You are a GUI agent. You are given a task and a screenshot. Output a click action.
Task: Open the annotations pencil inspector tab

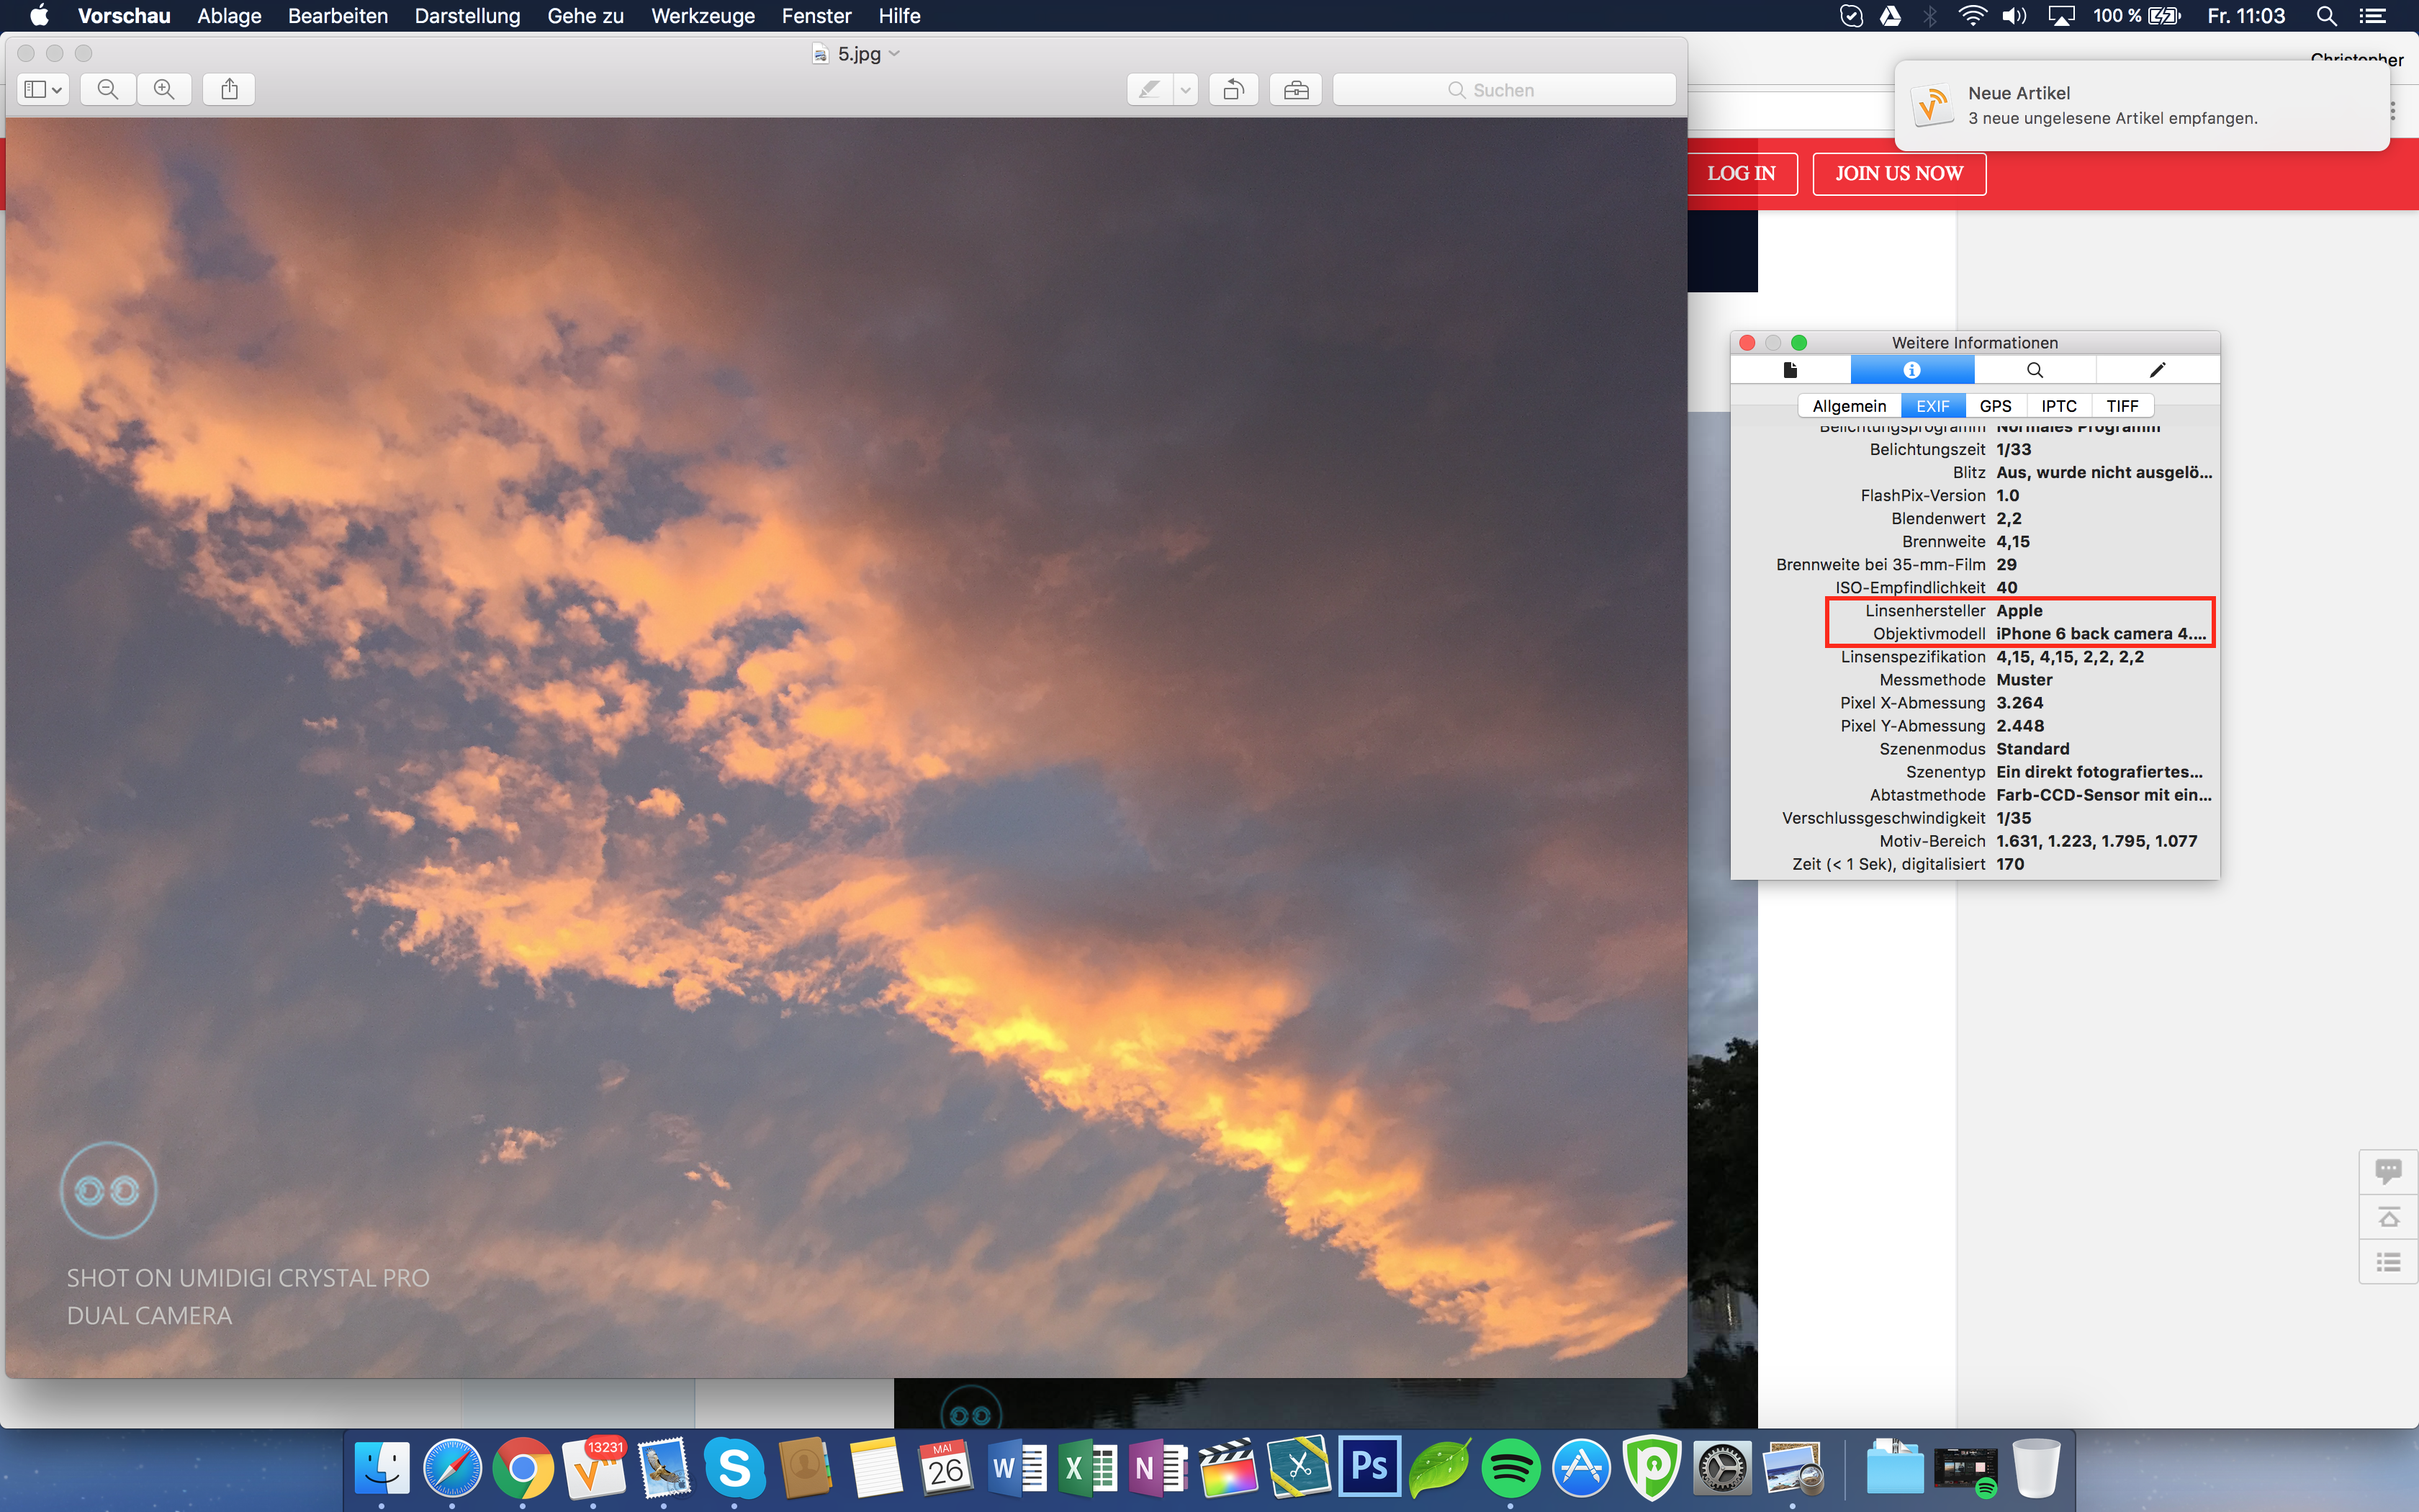[2157, 369]
